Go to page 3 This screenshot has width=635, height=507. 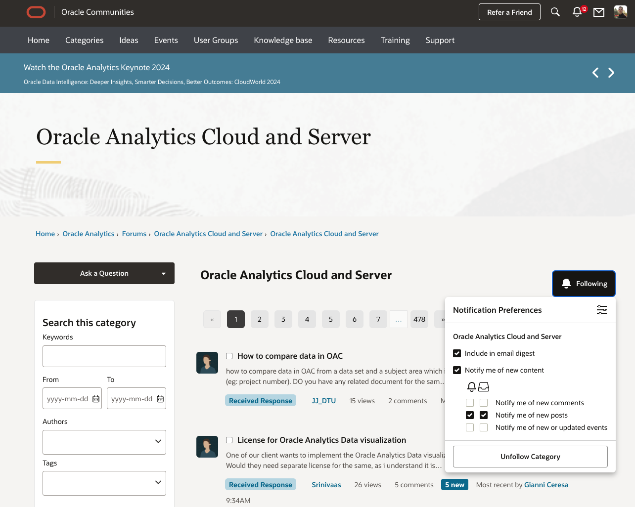(283, 319)
